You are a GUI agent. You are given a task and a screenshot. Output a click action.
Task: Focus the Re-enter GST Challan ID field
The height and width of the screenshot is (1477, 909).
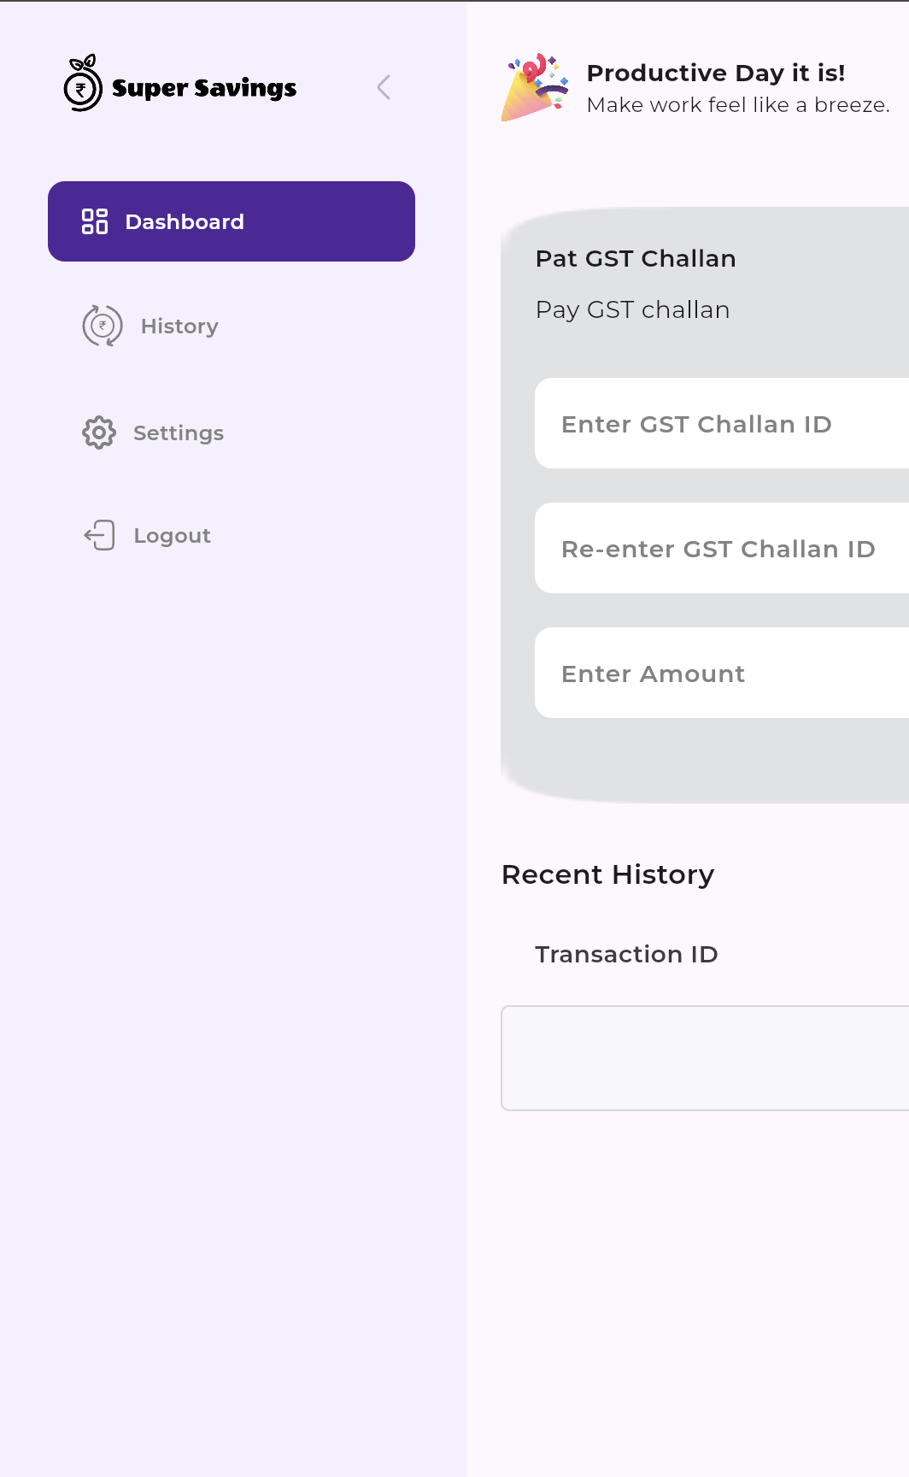pos(722,549)
